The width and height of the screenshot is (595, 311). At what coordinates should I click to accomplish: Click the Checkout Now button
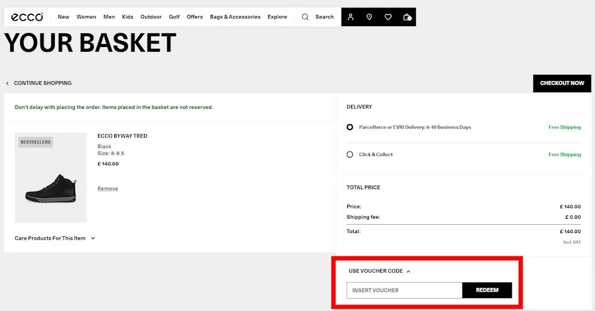click(x=562, y=83)
